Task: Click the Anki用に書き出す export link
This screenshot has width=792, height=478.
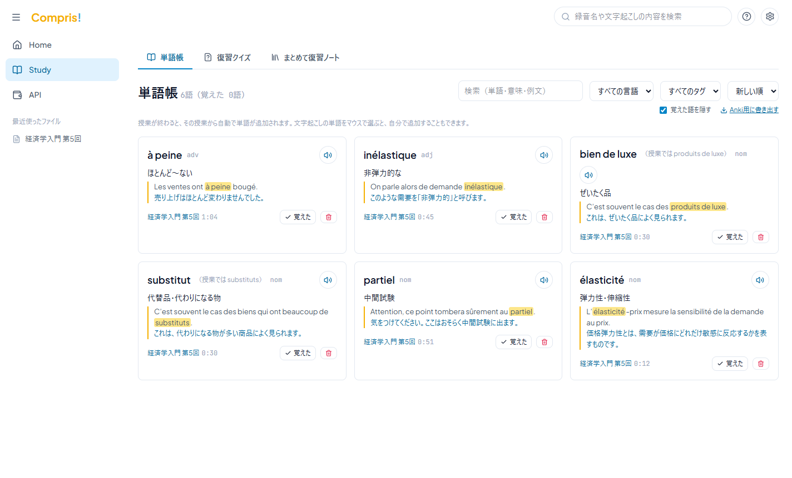Action: [749, 110]
